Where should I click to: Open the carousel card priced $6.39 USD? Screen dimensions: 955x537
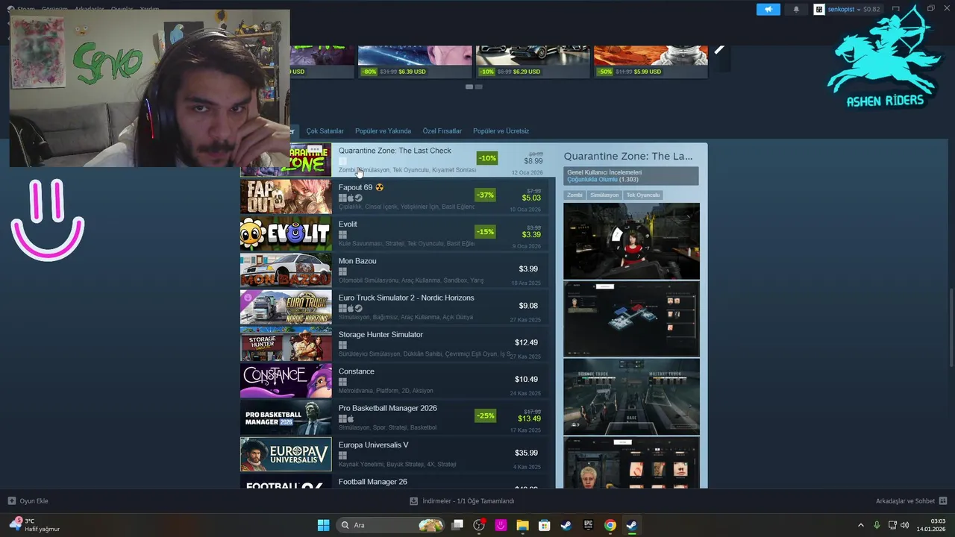(415, 61)
